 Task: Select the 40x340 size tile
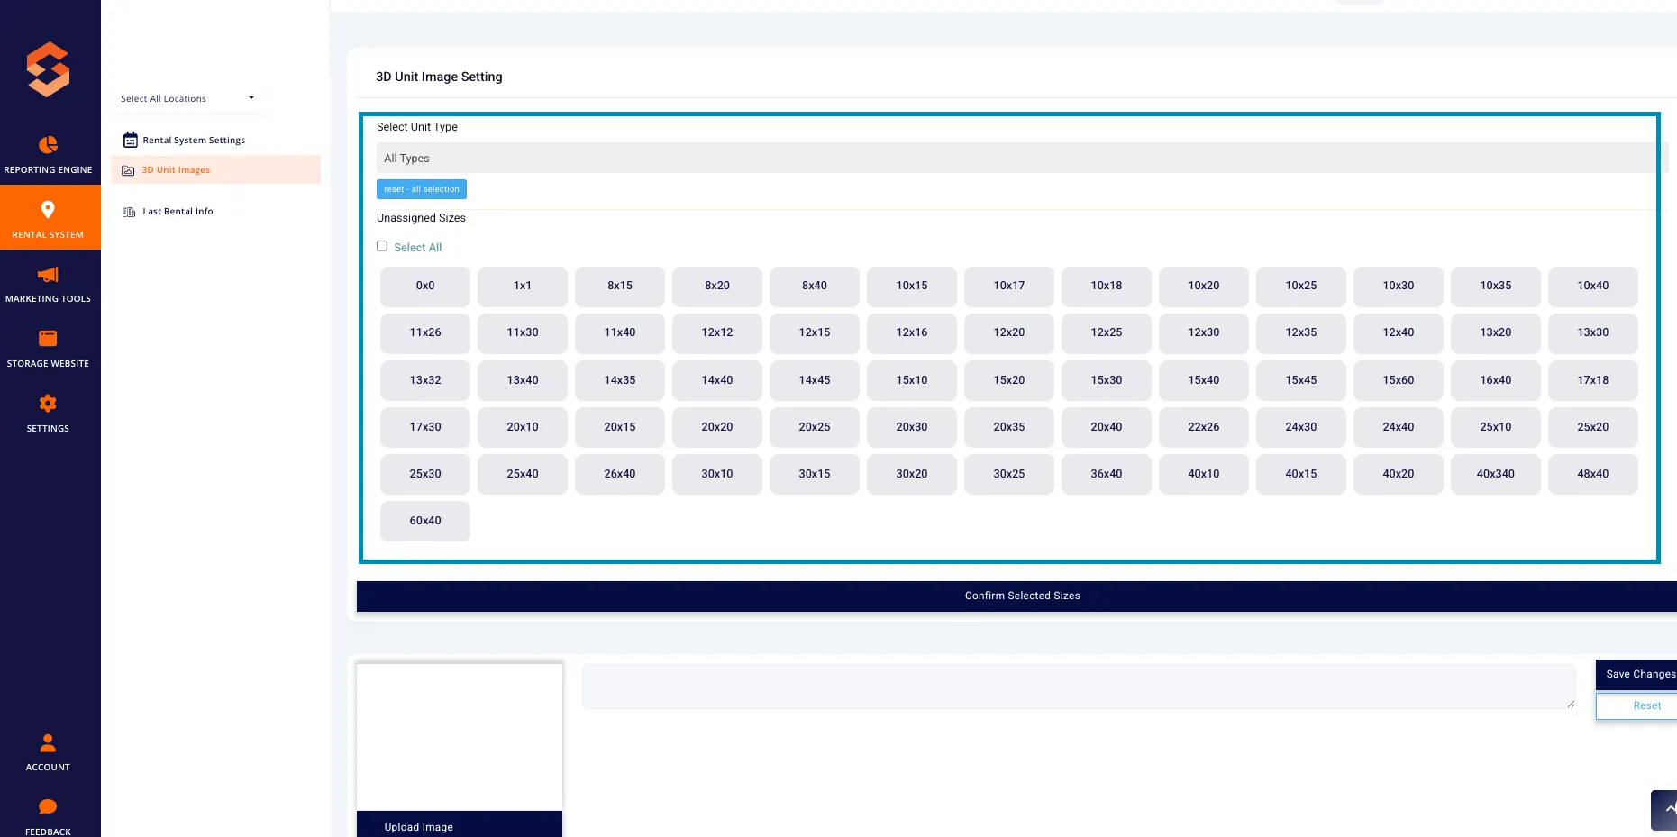point(1496,474)
